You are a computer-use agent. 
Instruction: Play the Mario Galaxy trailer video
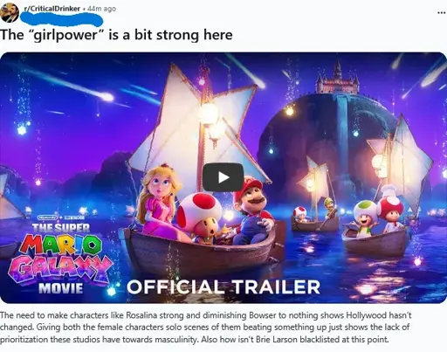pos(223,177)
